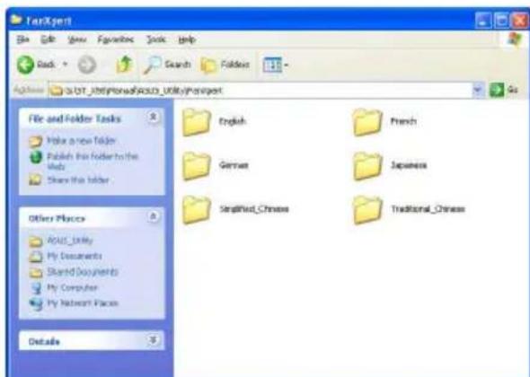Toggle the Folders pane button
Image resolution: width=530 pixels, height=377 pixels.
click(225, 65)
